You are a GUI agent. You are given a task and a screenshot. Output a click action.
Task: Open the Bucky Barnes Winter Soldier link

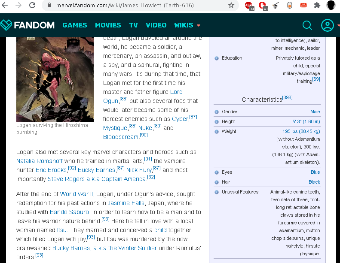pyautogui.click(x=104, y=248)
